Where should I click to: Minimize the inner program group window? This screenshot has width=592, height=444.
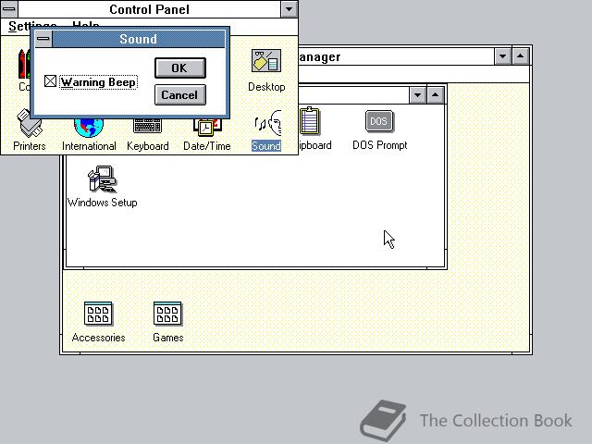coord(417,94)
